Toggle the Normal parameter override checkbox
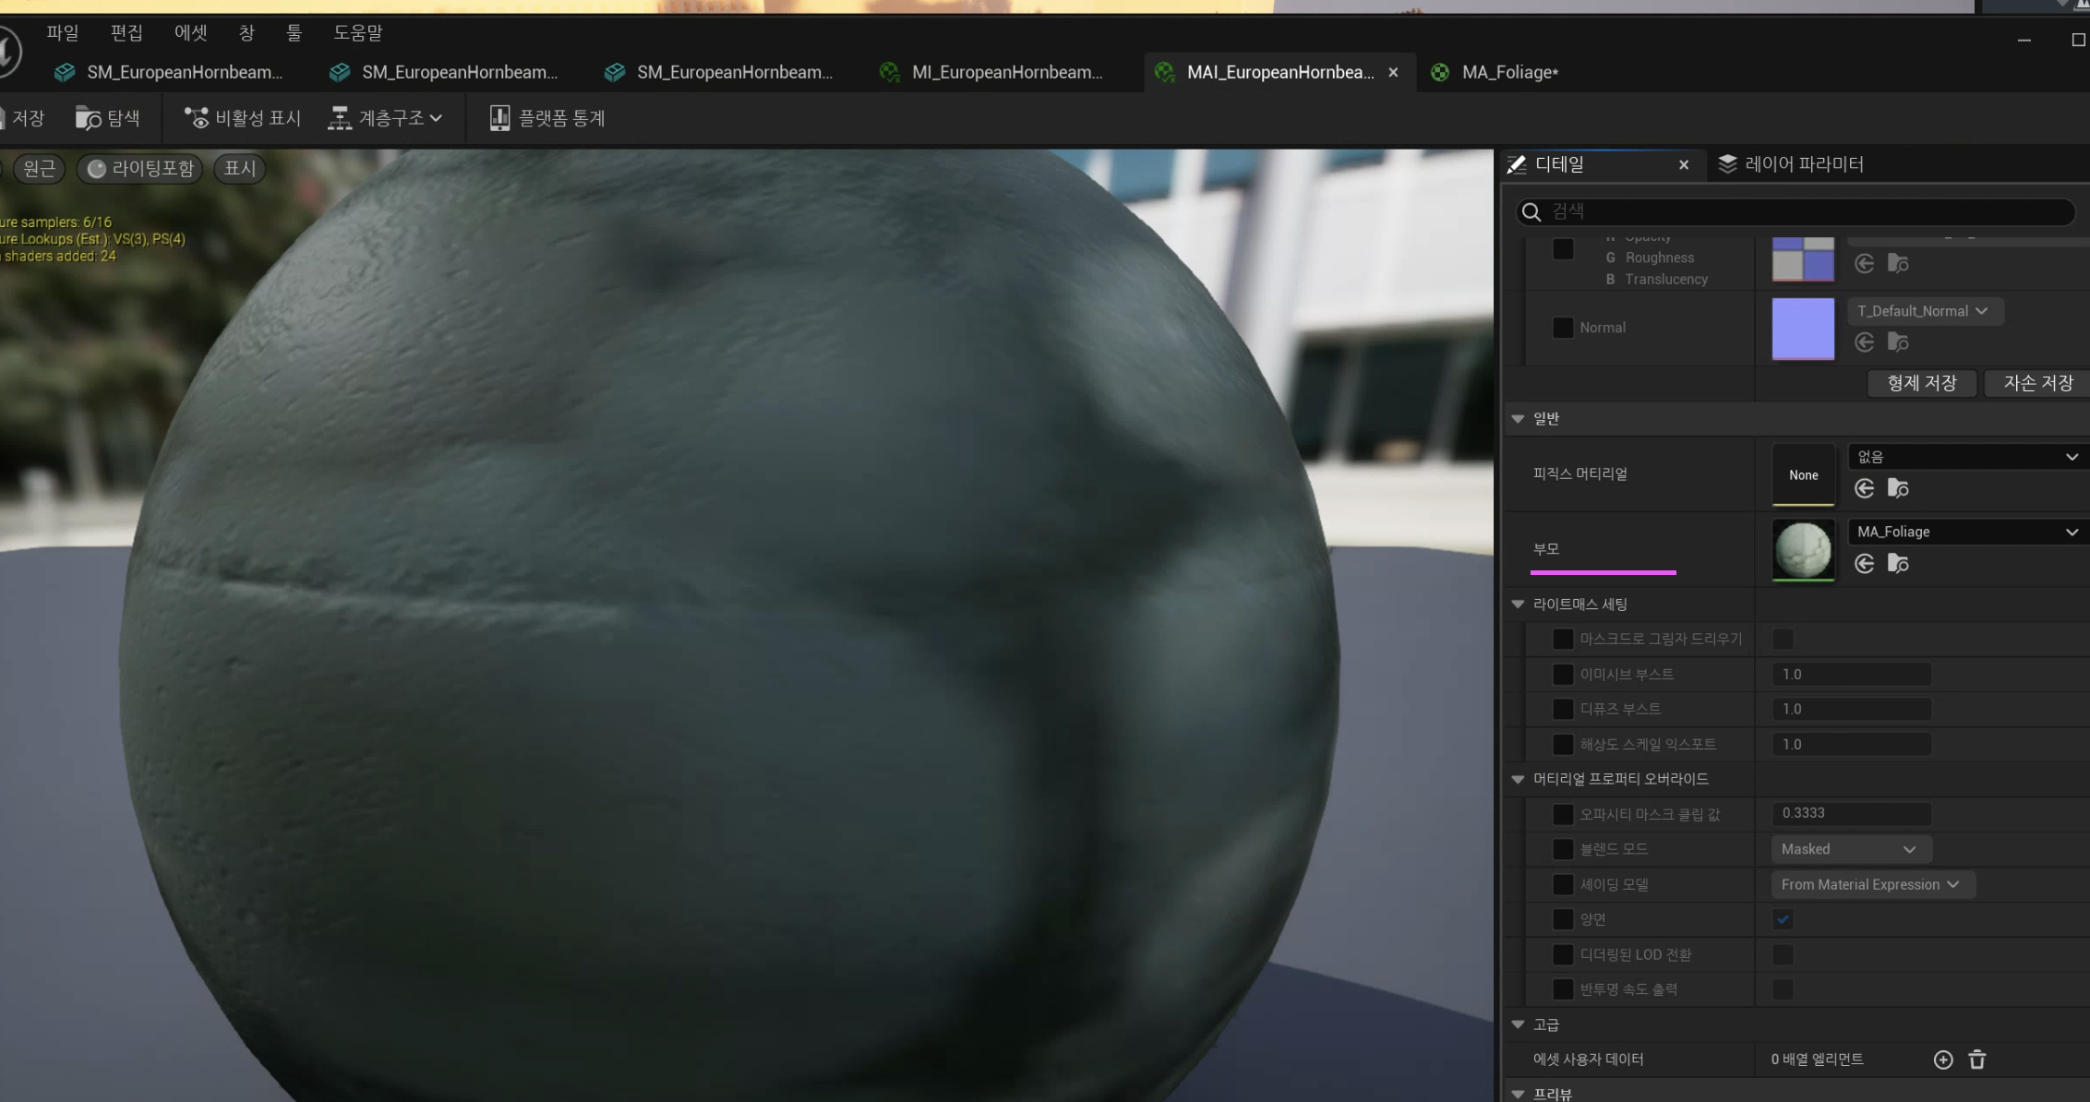The image size is (2090, 1102). click(x=1562, y=328)
